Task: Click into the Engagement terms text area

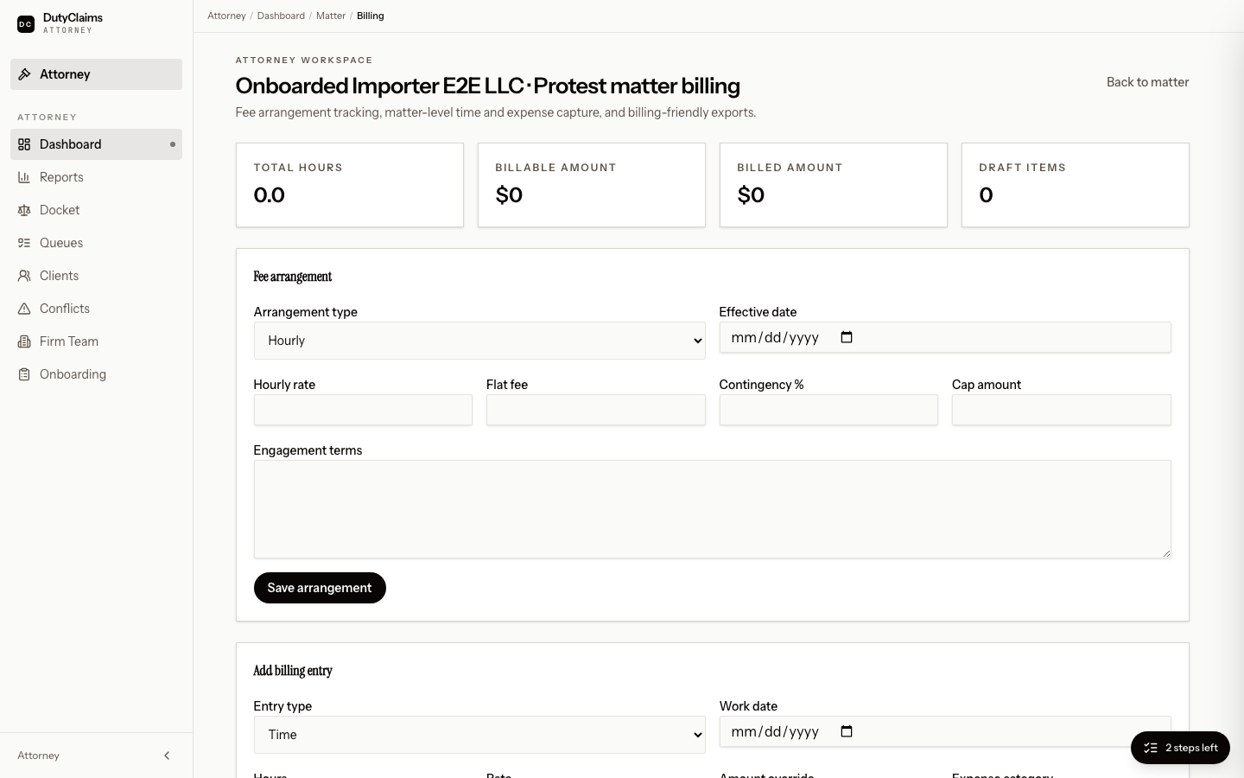Action: [x=713, y=509]
